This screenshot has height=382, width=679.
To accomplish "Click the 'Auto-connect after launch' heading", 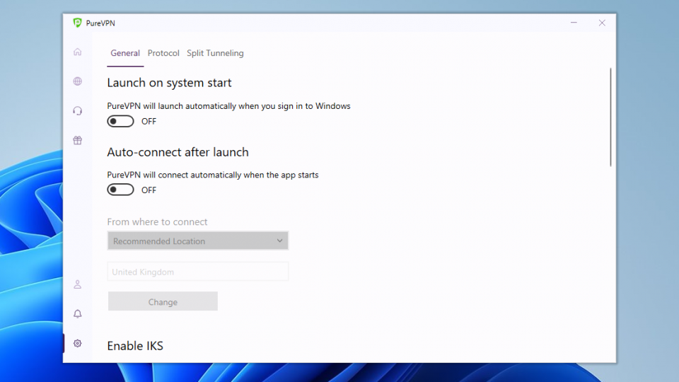I will point(178,152).
